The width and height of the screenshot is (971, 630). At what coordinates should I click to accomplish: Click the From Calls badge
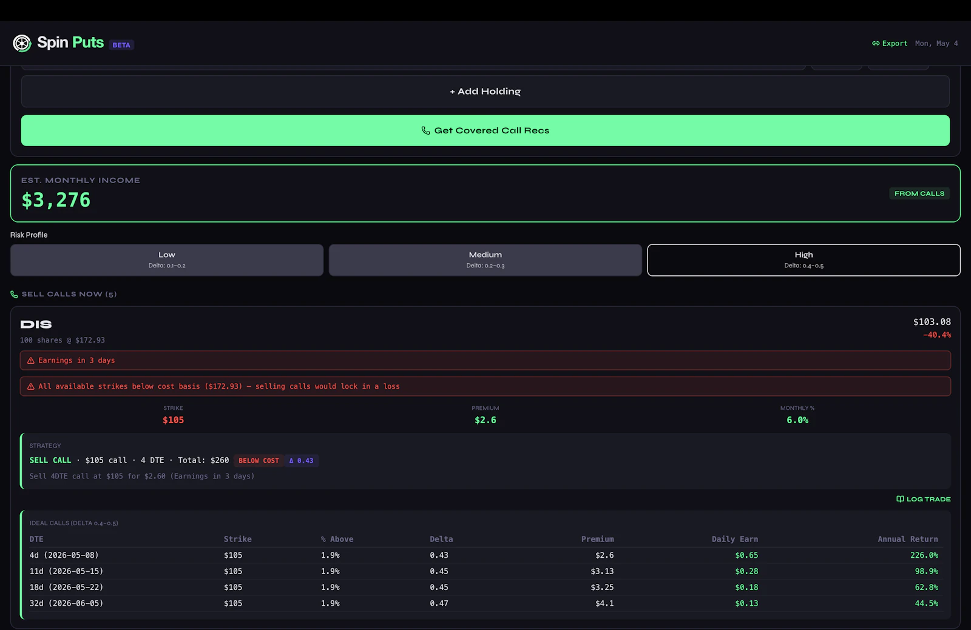[x=919, y=193]
